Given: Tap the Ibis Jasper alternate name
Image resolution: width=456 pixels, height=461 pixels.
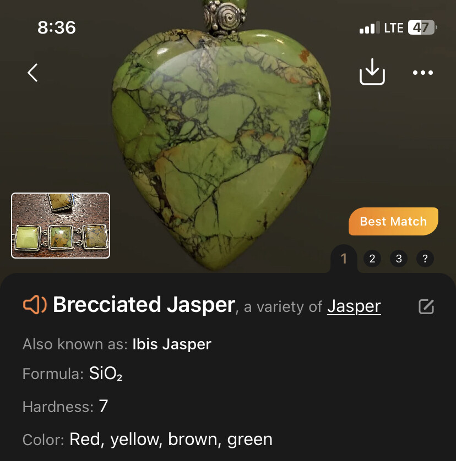Looking at the screenshot, I should [x=172, y=344].
